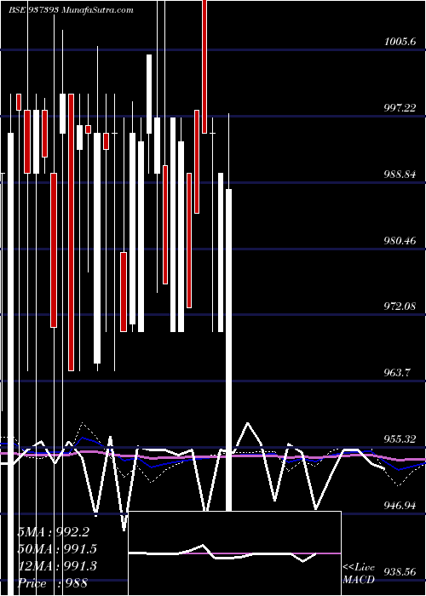Viewport: 426px width, 596px height.
Task: Click the 946.94 price axis label
Action: pyautogui.click(x=400, y=506)
